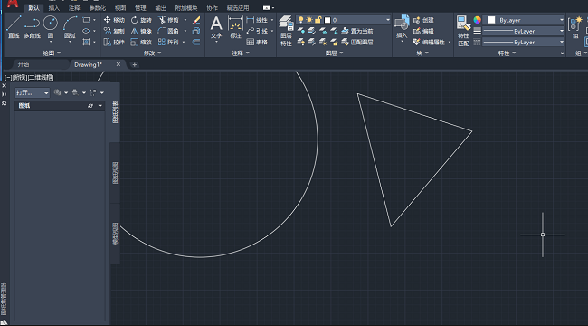Toggle the layer freeze sun icon
588x326 pixels.
tap(309, 20)
